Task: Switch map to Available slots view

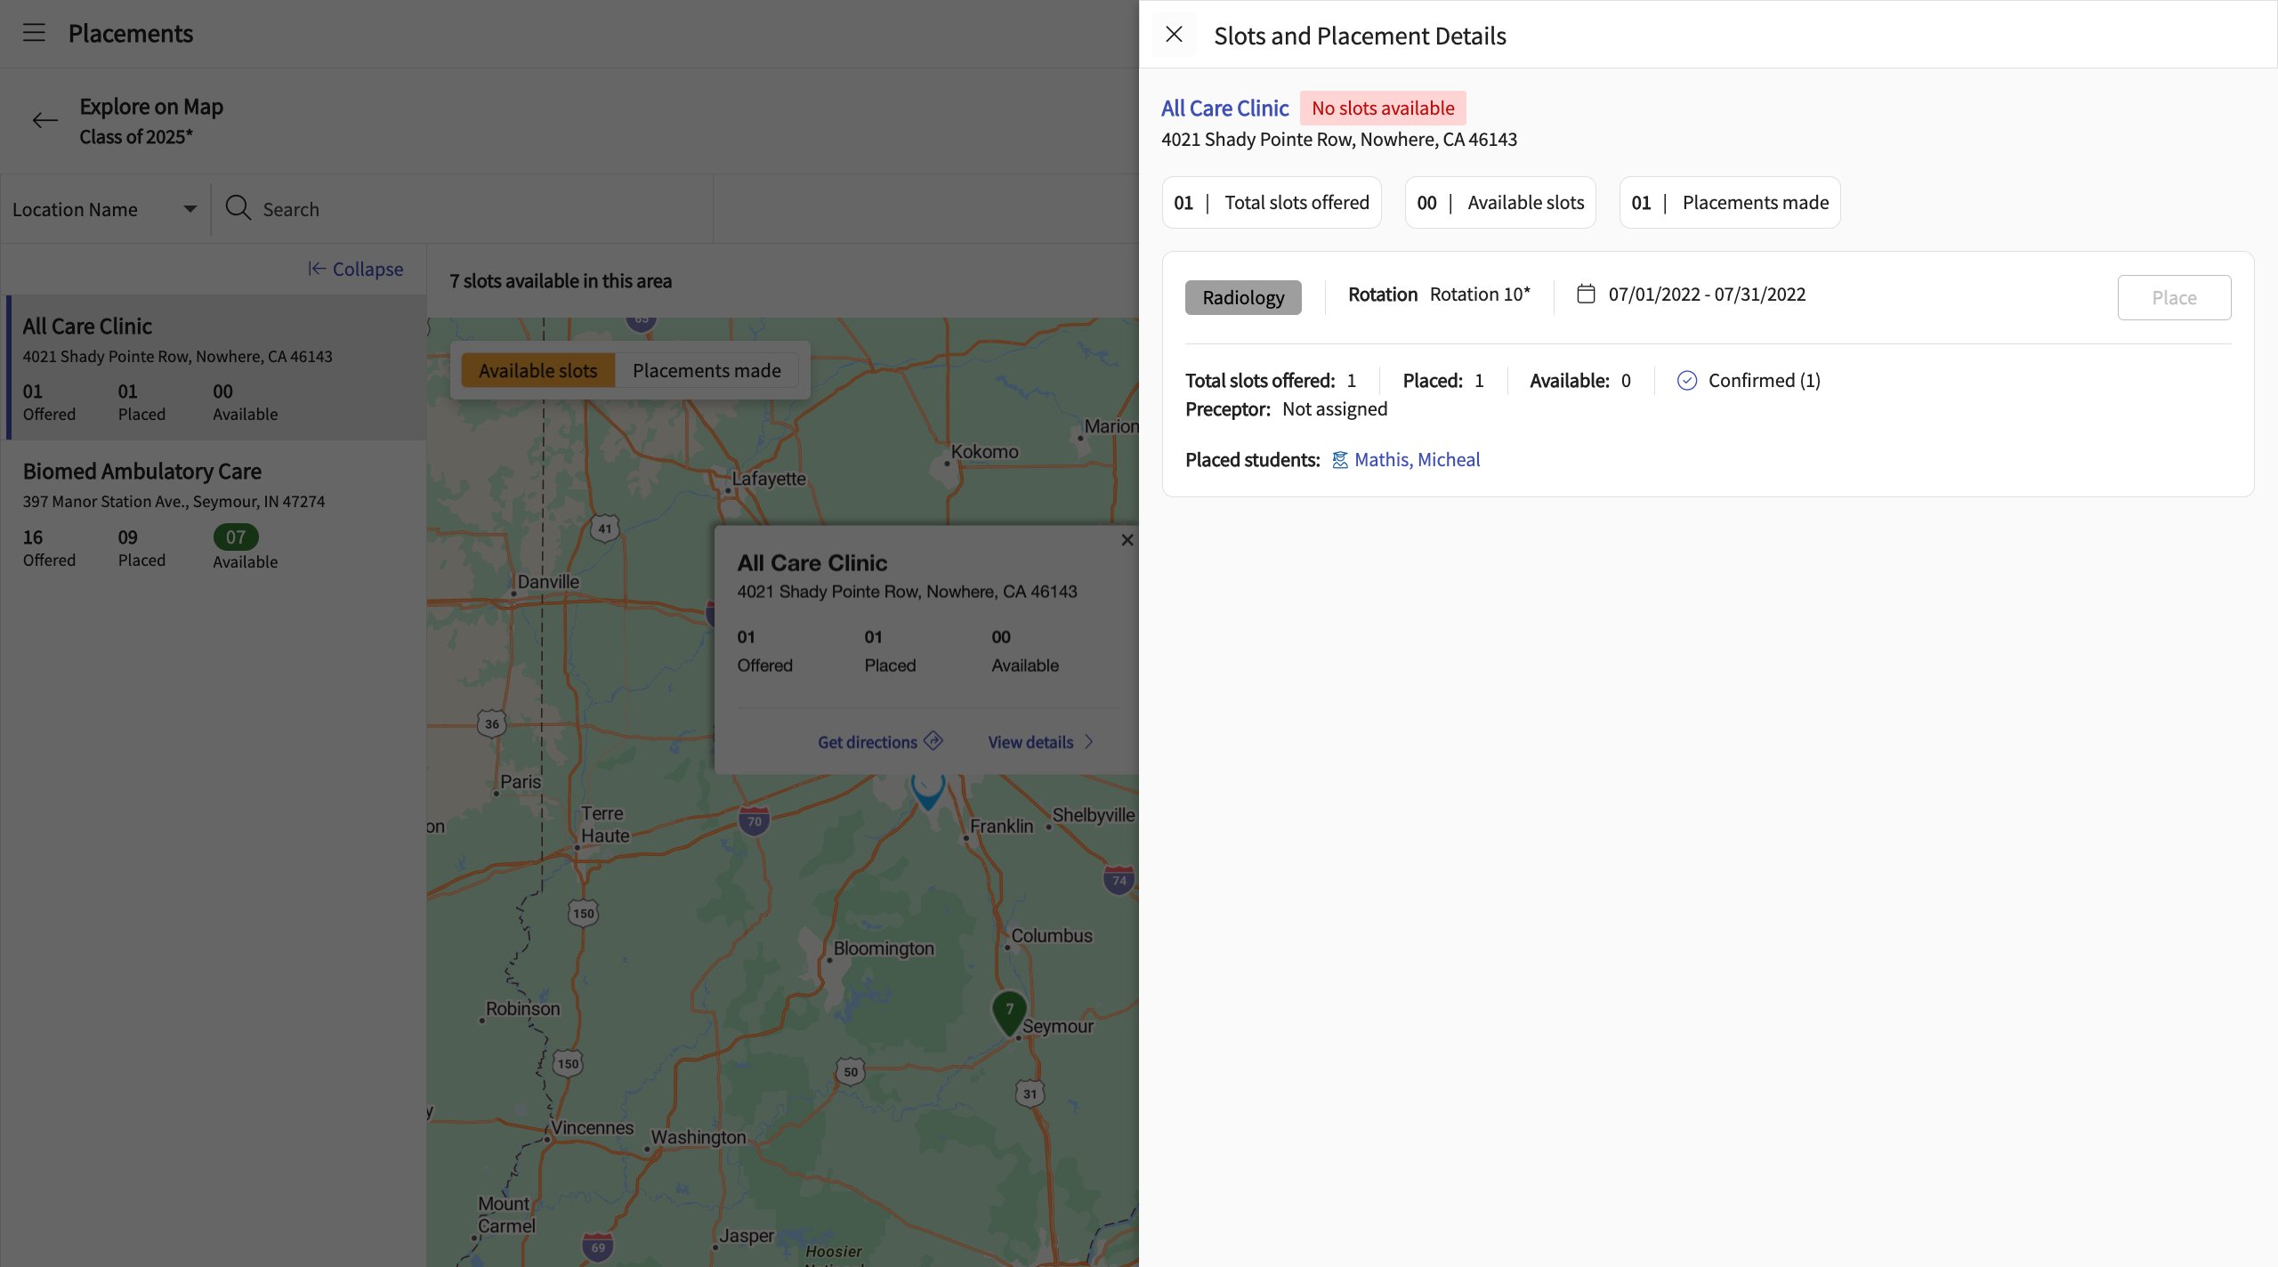Action: click(537, 371)
